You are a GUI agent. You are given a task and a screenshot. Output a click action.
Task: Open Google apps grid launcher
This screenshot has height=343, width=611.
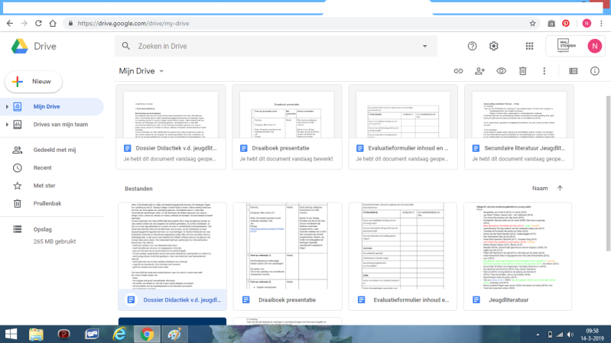529,46
